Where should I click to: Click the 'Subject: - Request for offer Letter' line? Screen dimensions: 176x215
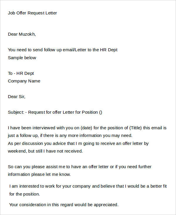pos(55,112)
